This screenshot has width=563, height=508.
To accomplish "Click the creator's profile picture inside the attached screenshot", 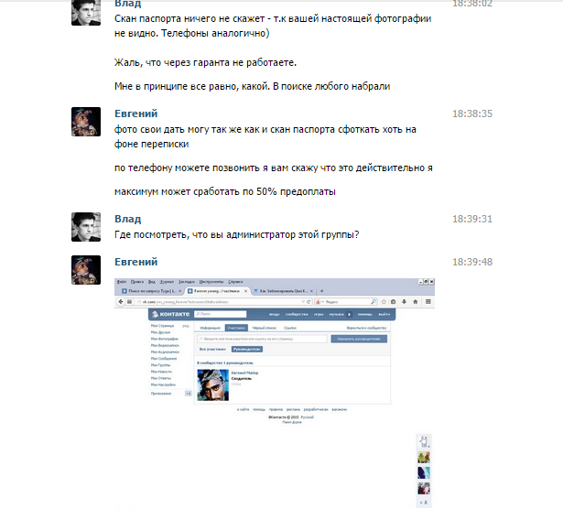I will [x=213, y=384].
